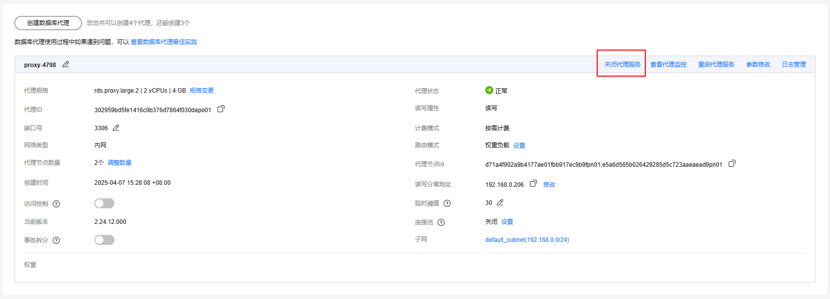Show help for transaction splitting (事务拆分)
Viewport: 830px width, 299px height.
(56, 240)
